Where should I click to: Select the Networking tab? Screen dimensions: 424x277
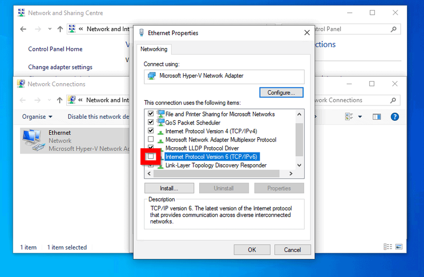click(154, 49)
